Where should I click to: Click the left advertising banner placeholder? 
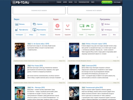point(39,10)
